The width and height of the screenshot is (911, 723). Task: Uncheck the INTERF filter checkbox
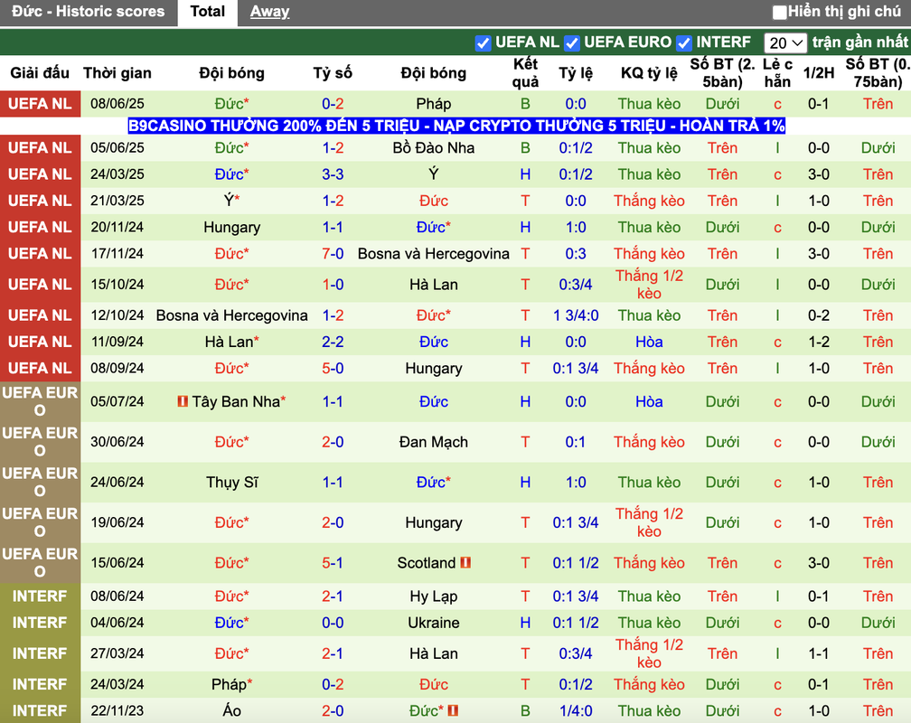(x=684, y=43)
